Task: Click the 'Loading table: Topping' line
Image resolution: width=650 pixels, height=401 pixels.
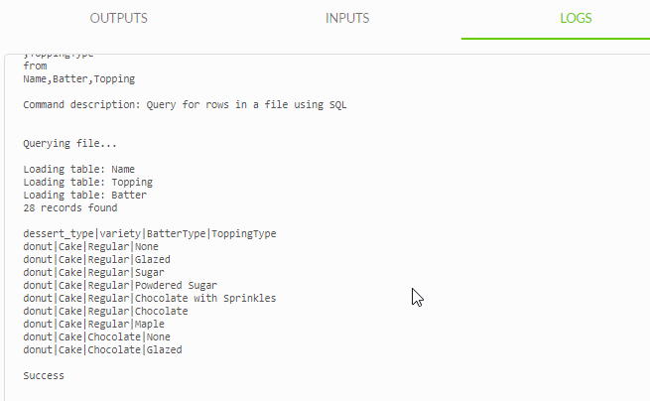Action: 88,182
